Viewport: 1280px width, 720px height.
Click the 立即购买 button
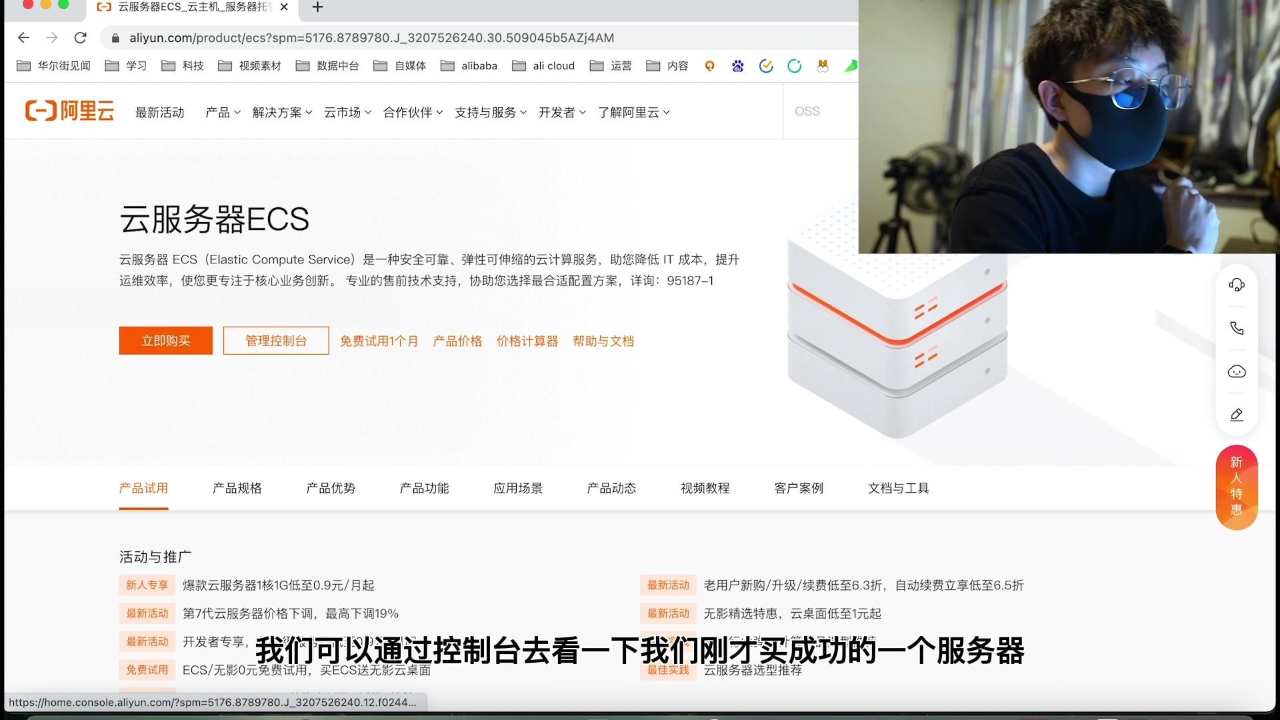[x=166, y=341]
